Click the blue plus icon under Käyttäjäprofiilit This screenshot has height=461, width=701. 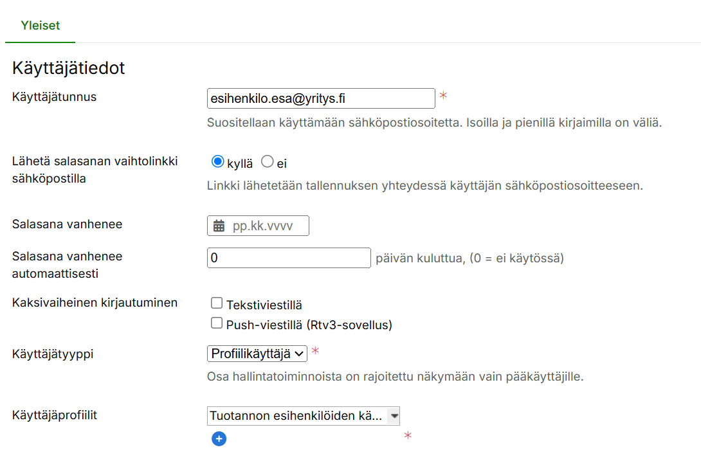219,439
